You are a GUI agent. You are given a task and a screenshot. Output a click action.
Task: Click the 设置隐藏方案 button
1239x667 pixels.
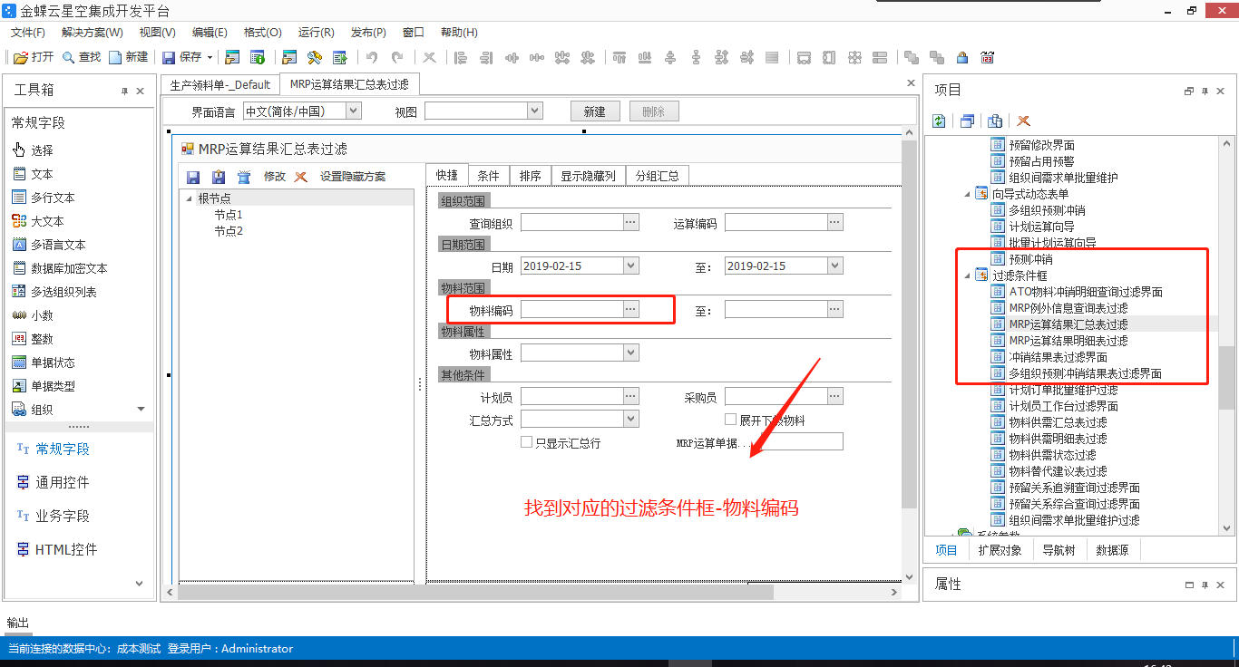(352, 177)
